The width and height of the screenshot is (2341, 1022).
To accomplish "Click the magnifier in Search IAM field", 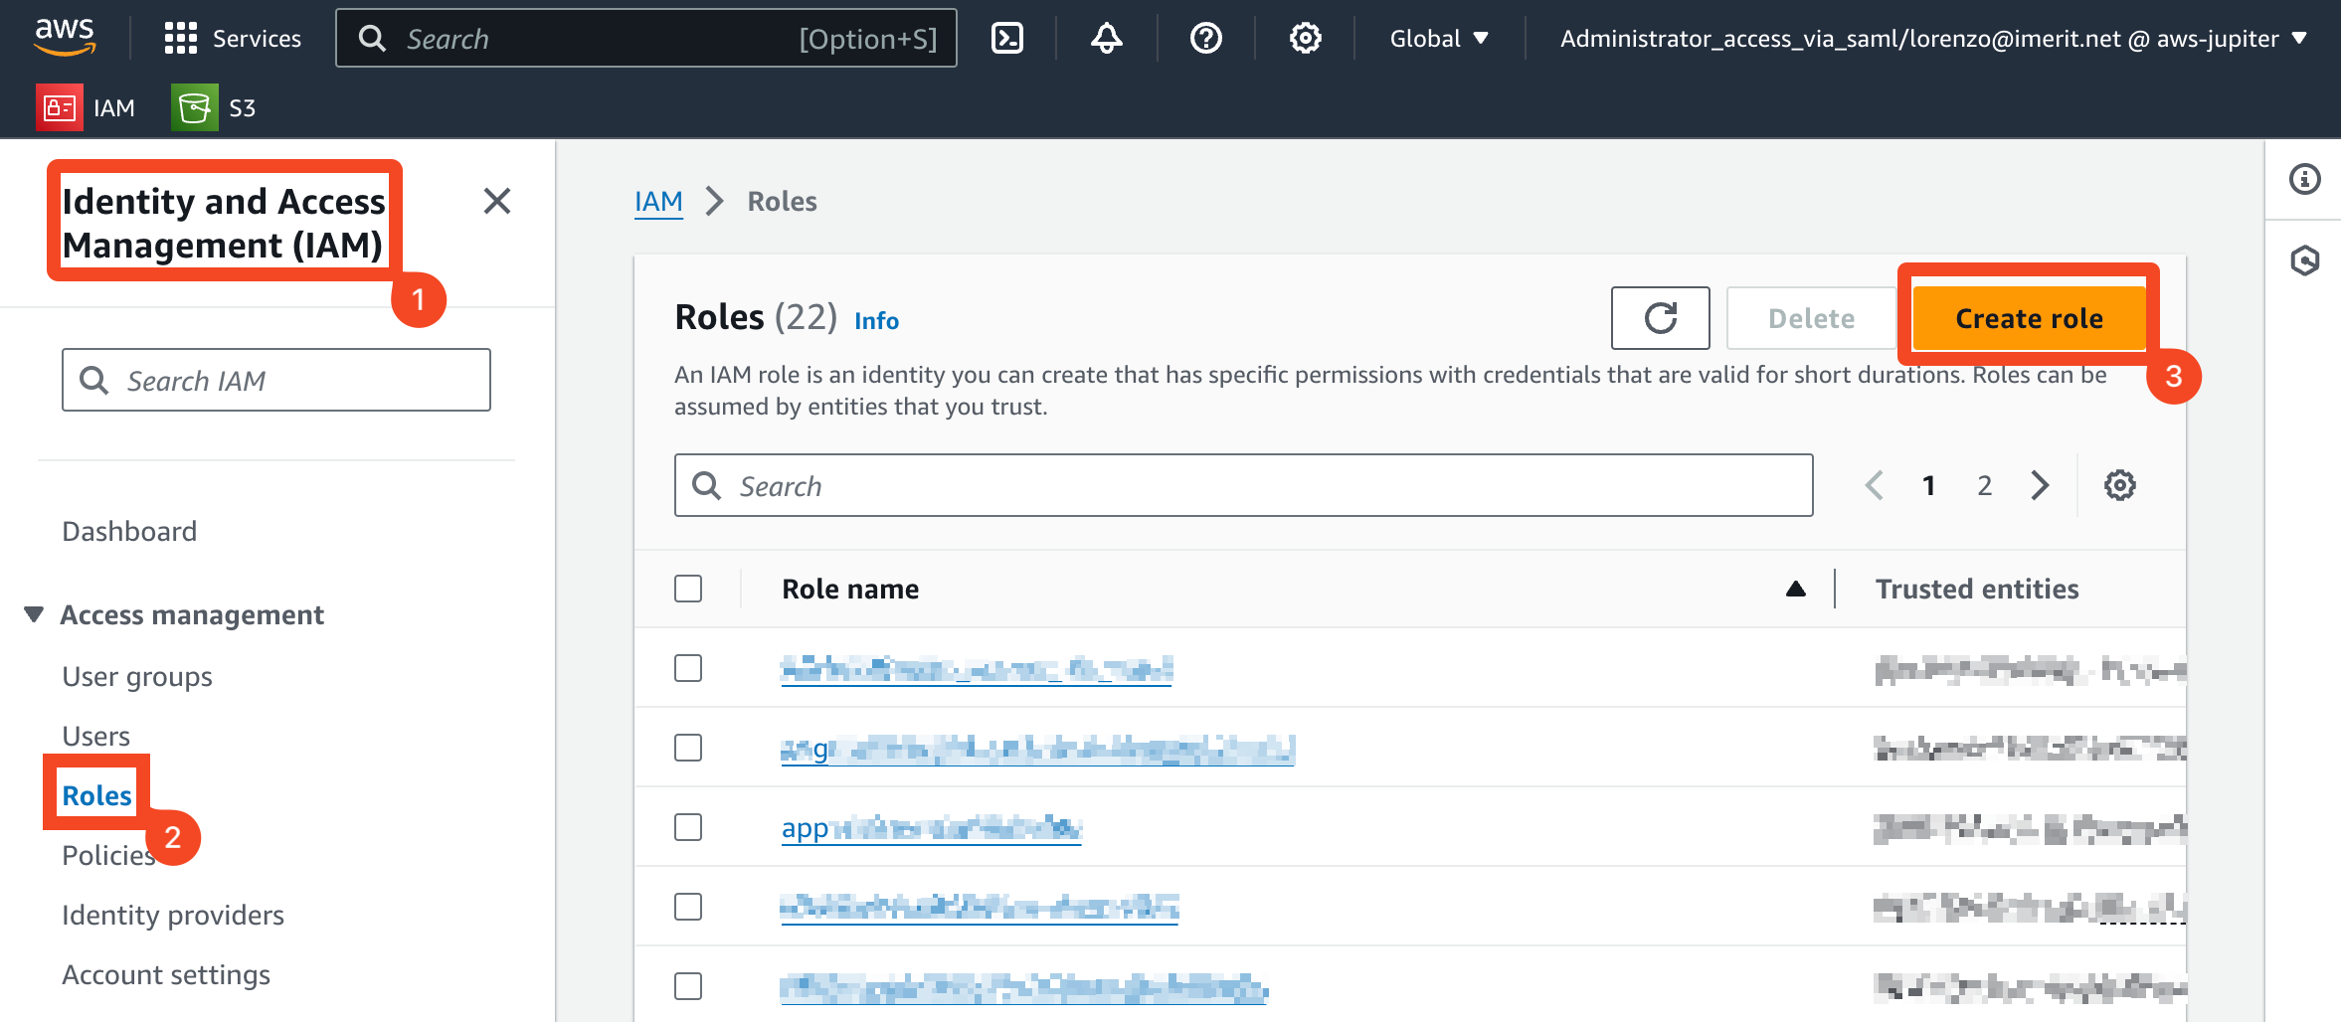I will pyautogui.click(x=94, y=380).
